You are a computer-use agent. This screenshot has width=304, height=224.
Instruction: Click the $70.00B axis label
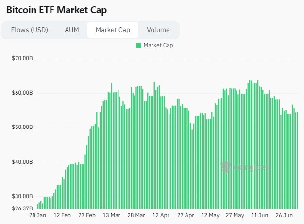click(x=22, y=58)
